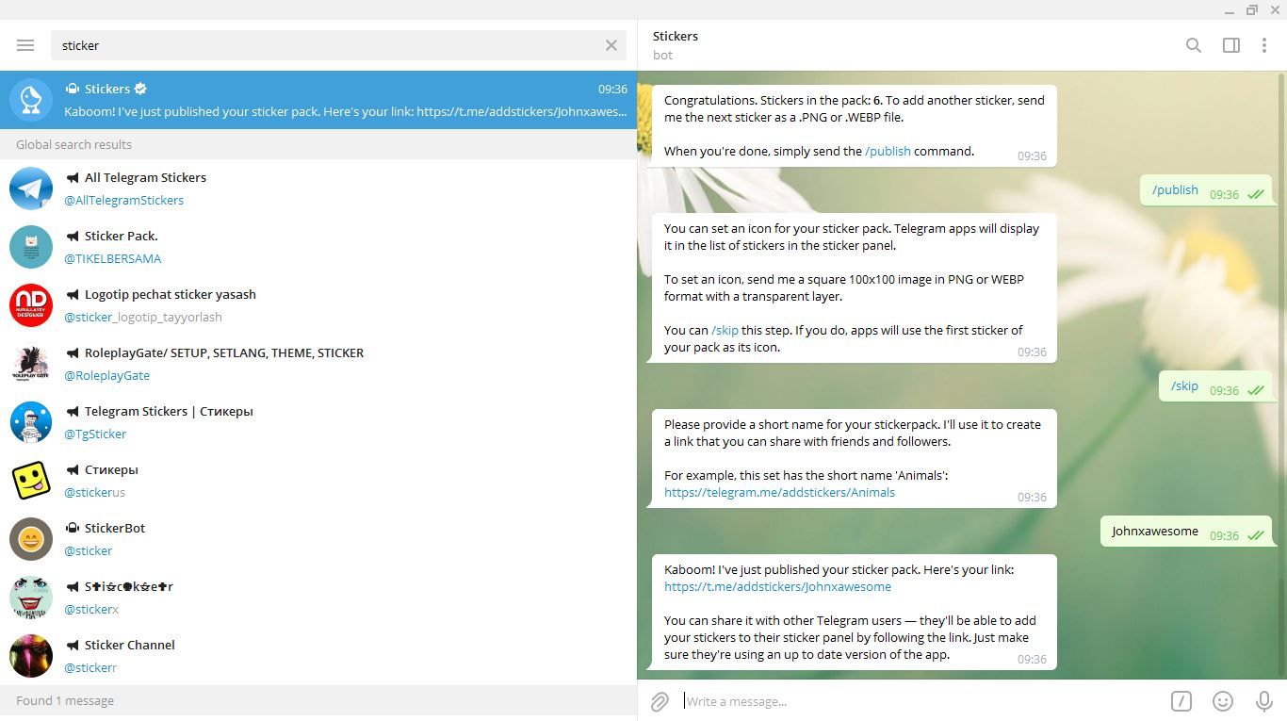The width and height of the screenshot is (1287, 721).
Task: Click the 'Congratulations. Stickers in the pack' message
Action: (x=854, y=125)
